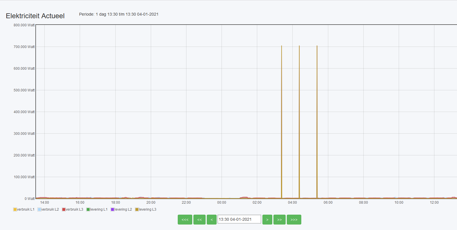Click the 200.000 Watt axis label

(x=24, y=155)
